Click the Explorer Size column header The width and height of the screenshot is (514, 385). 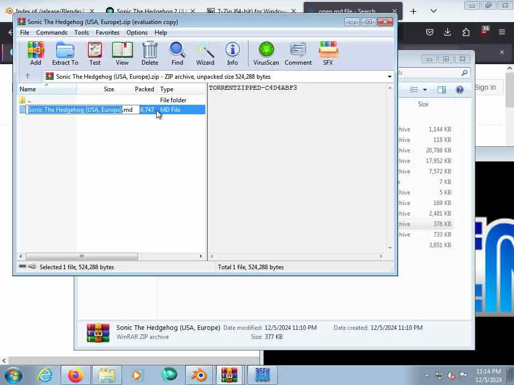tap(423, 104)
